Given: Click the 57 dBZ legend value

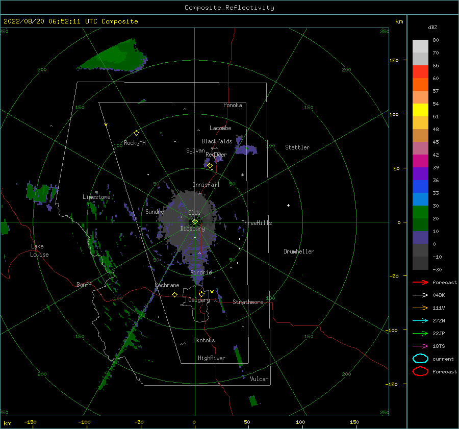Looking at the screenshot, I should pos(436,91).
